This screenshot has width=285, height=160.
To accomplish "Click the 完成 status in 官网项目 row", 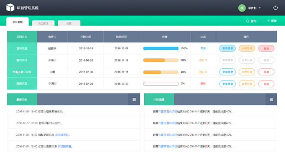I will coord(203,48).
